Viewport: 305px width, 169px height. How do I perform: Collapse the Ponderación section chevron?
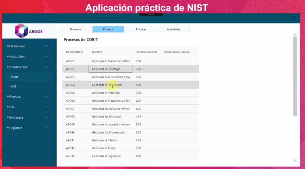[46, 67]
